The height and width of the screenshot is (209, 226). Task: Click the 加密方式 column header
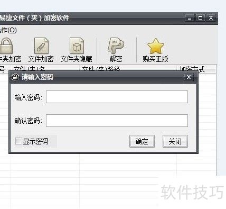click(196, 69)
